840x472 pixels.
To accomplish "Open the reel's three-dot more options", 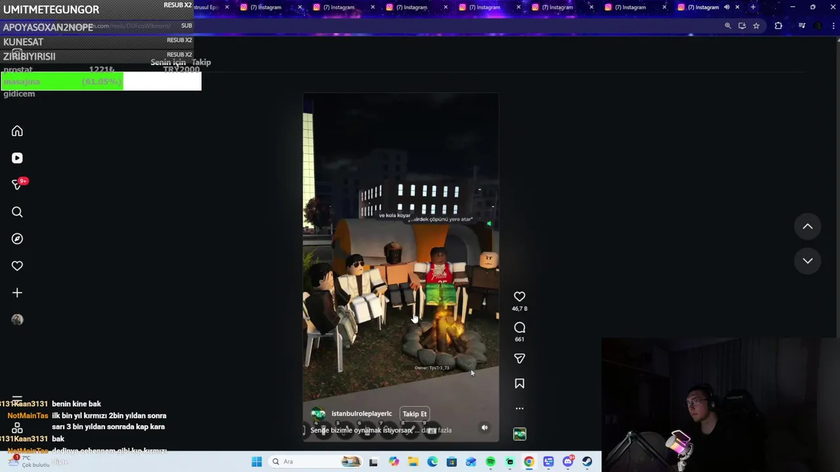I will tap(519, 408).
